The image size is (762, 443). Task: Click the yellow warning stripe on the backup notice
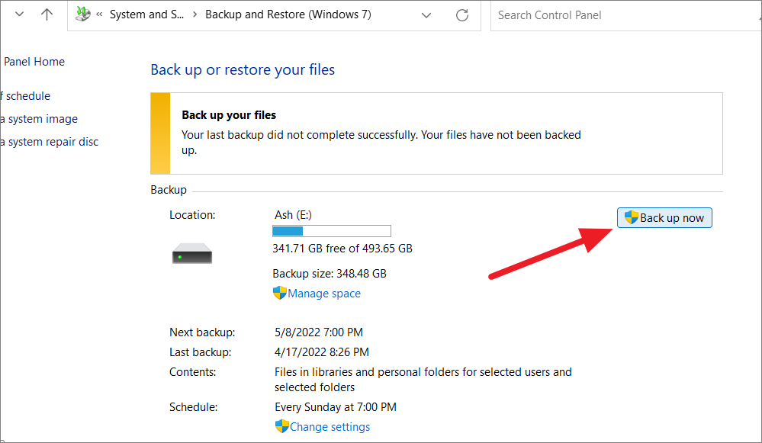point(159,133)
